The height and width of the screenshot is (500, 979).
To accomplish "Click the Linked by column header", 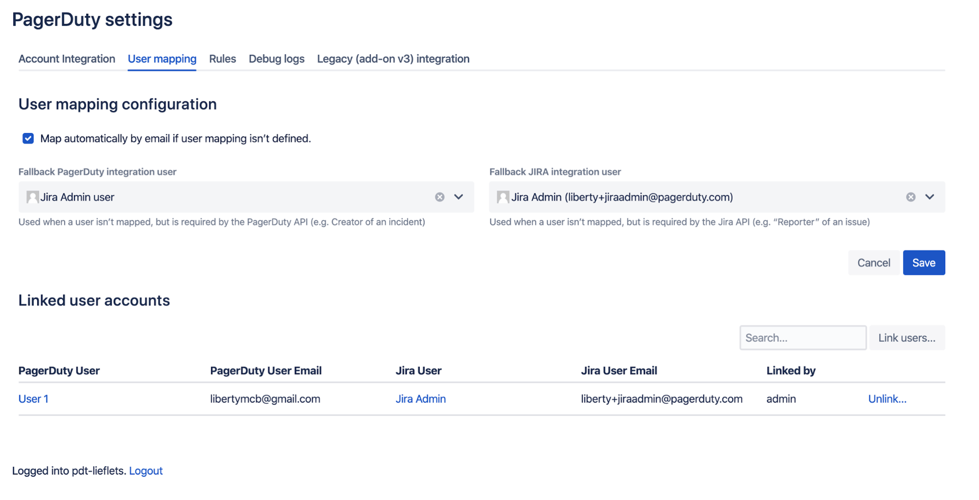I will (791, 371).
